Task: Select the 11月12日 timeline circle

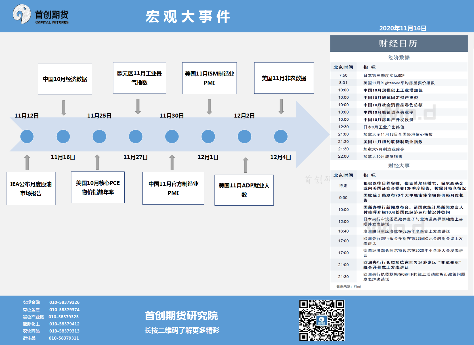Action: coord(27,137)
